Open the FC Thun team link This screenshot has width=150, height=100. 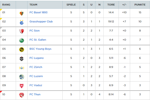click(x=35, y=94)
